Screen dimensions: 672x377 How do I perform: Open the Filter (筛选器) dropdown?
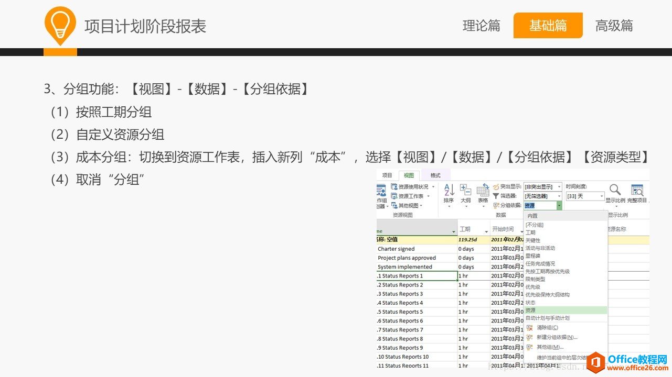pyautogui.click(x=559, y=196)
